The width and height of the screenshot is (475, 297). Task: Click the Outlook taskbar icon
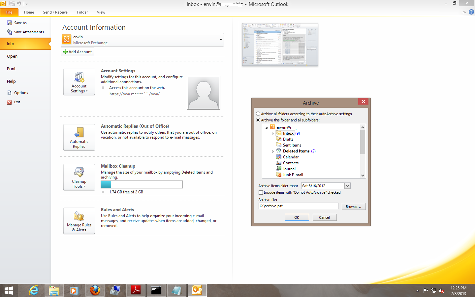(197, 291)
